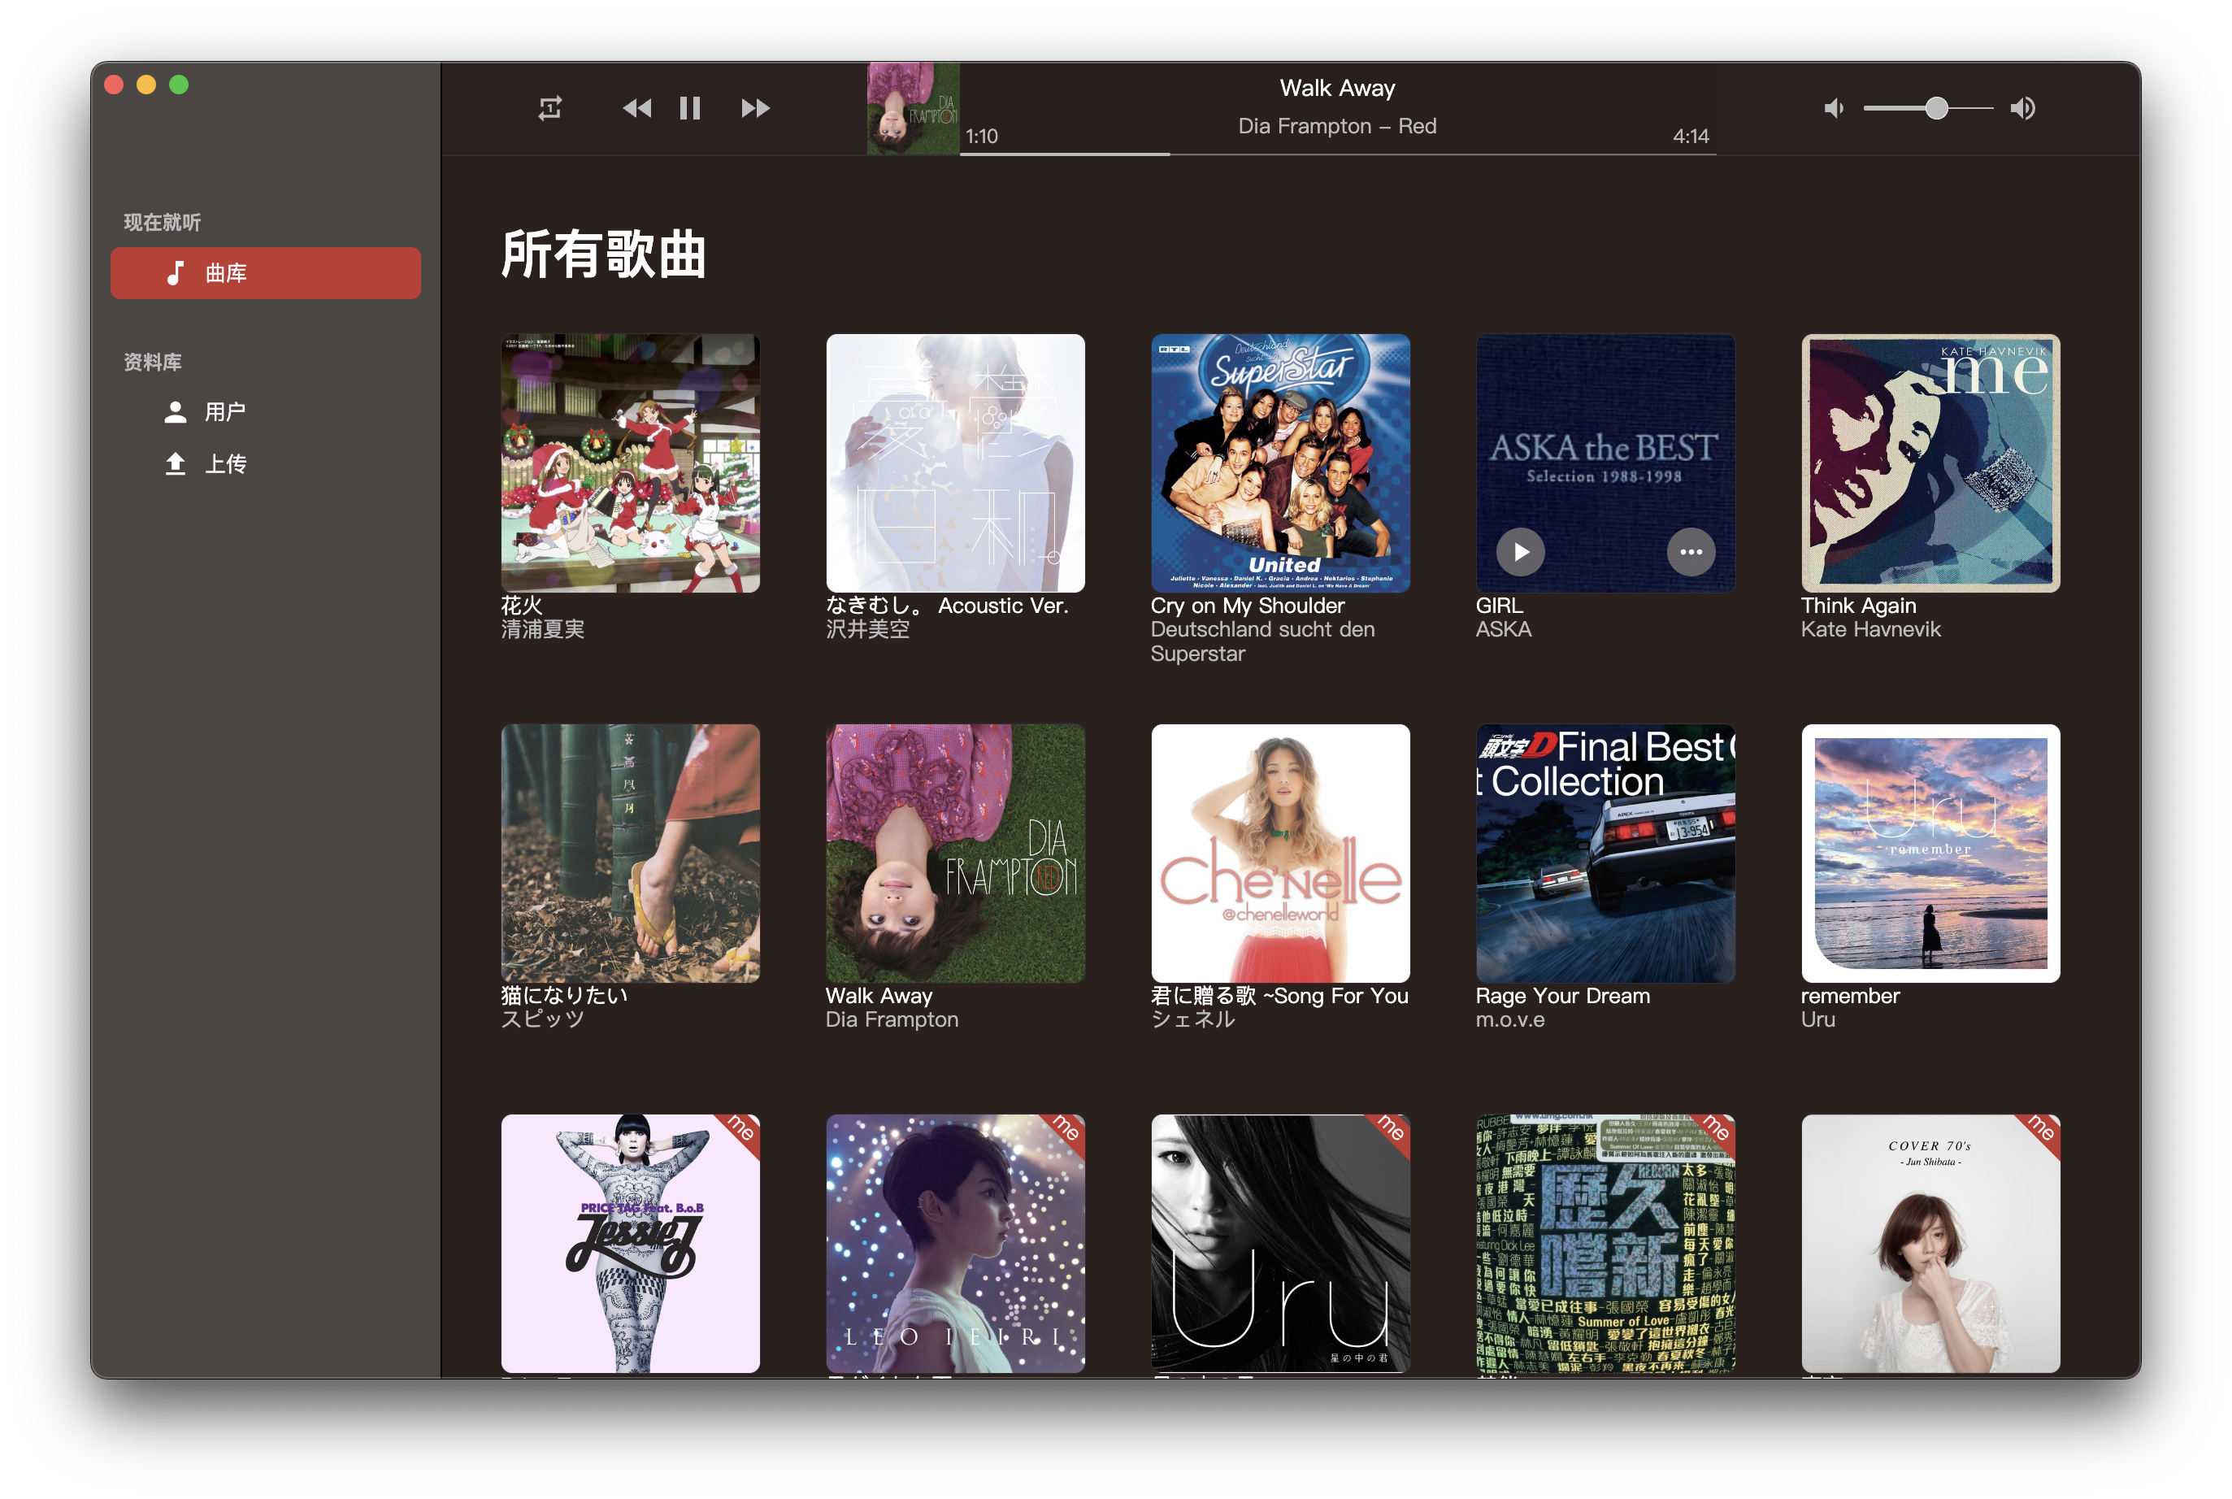Click artist Deutschland sucht den Superstar

[x=1263, y=641]
